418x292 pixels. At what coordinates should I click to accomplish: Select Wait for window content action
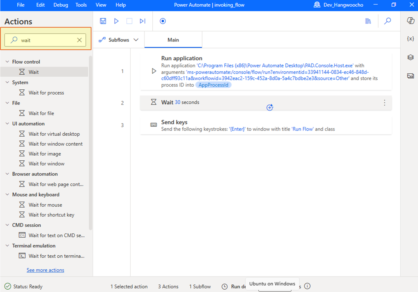44,144
